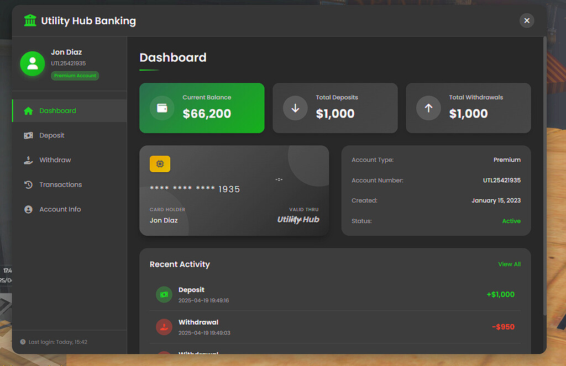Click the Status: label in account details

click(x=361, y=221)
